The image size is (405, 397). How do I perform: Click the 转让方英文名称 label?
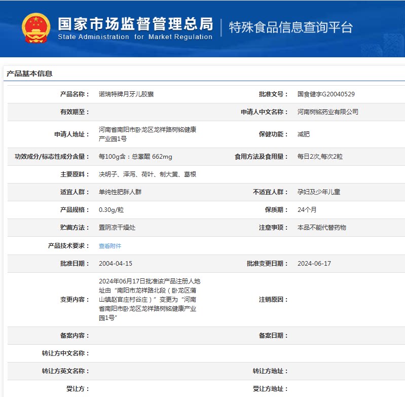pos(65,371)
